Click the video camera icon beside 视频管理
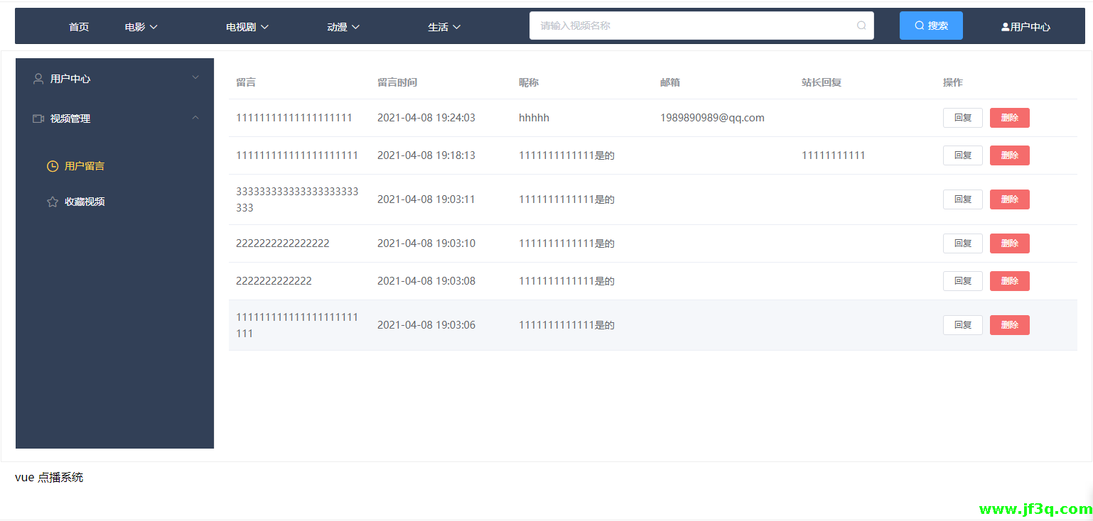Image resolution: width=1093 pixels, height=521 pixels. pos(38,119)
